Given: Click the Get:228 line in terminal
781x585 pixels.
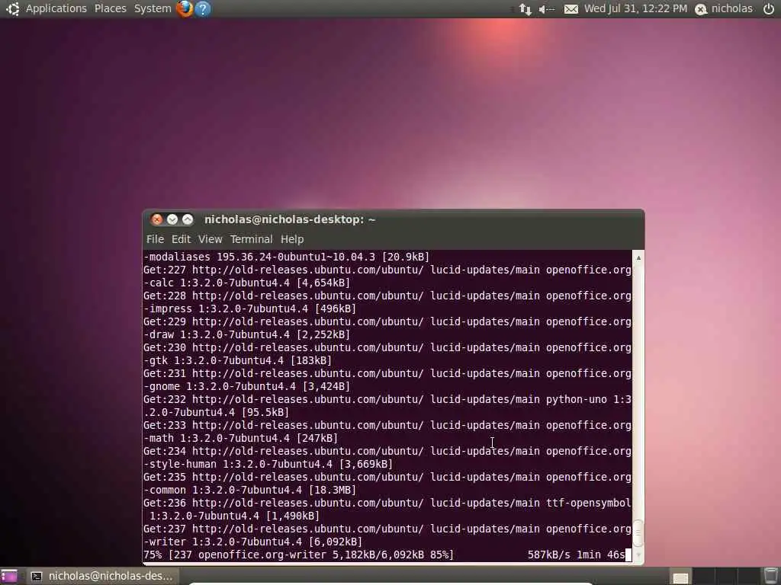Looking at the screenshot, I should [387, 296].
